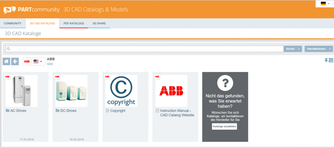334x148 pixels.
Task: Open the Klassifikationen dropdown
Action: 319,49
